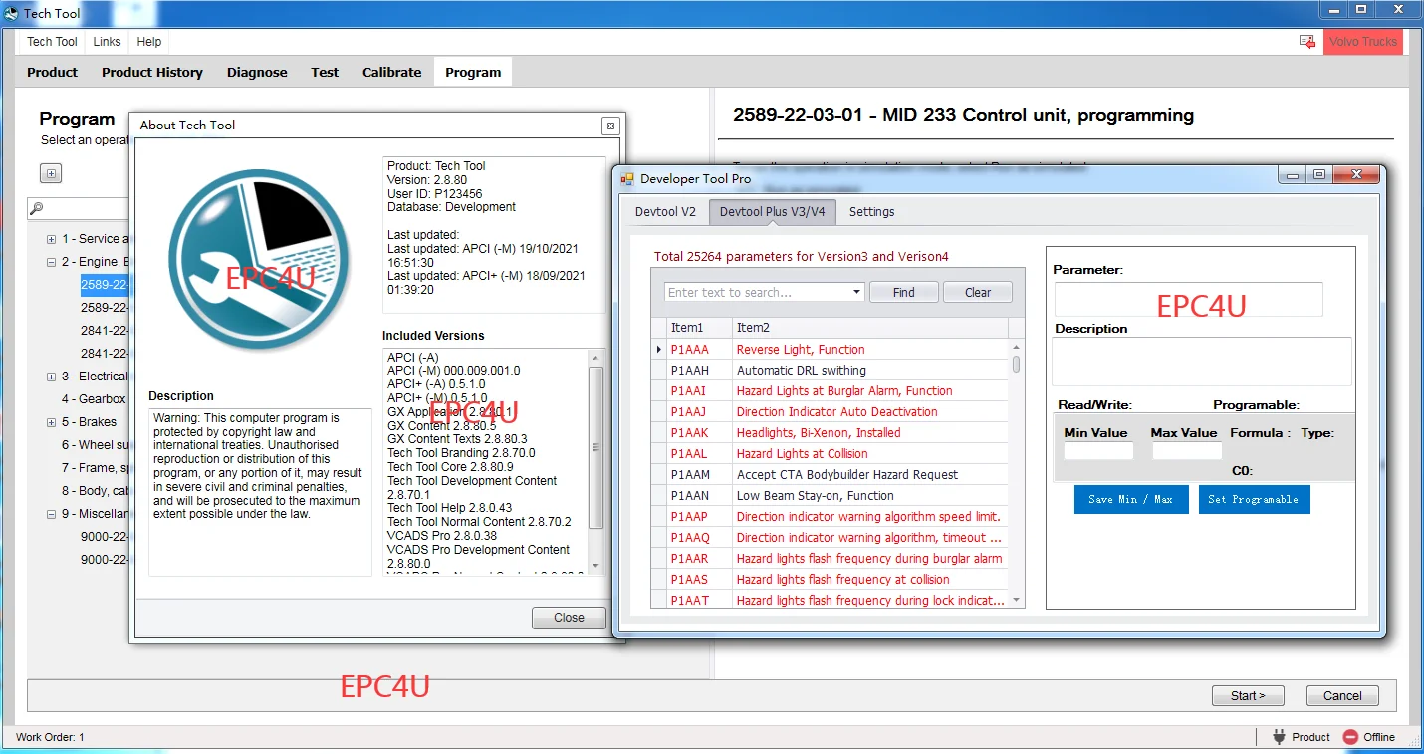Click the 'Enter text to search...' field
1424x754 pixels.
click(758, 293)
